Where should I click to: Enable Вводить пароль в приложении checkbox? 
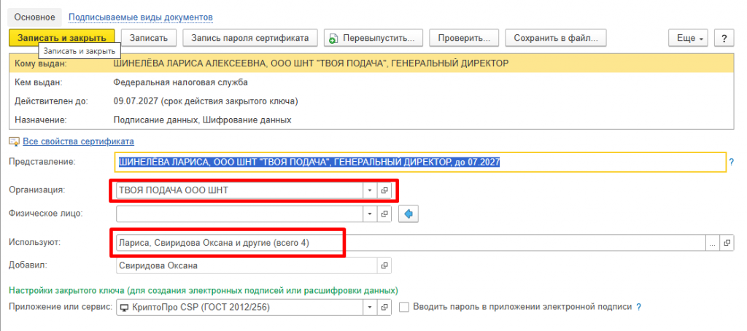[404, 307]
